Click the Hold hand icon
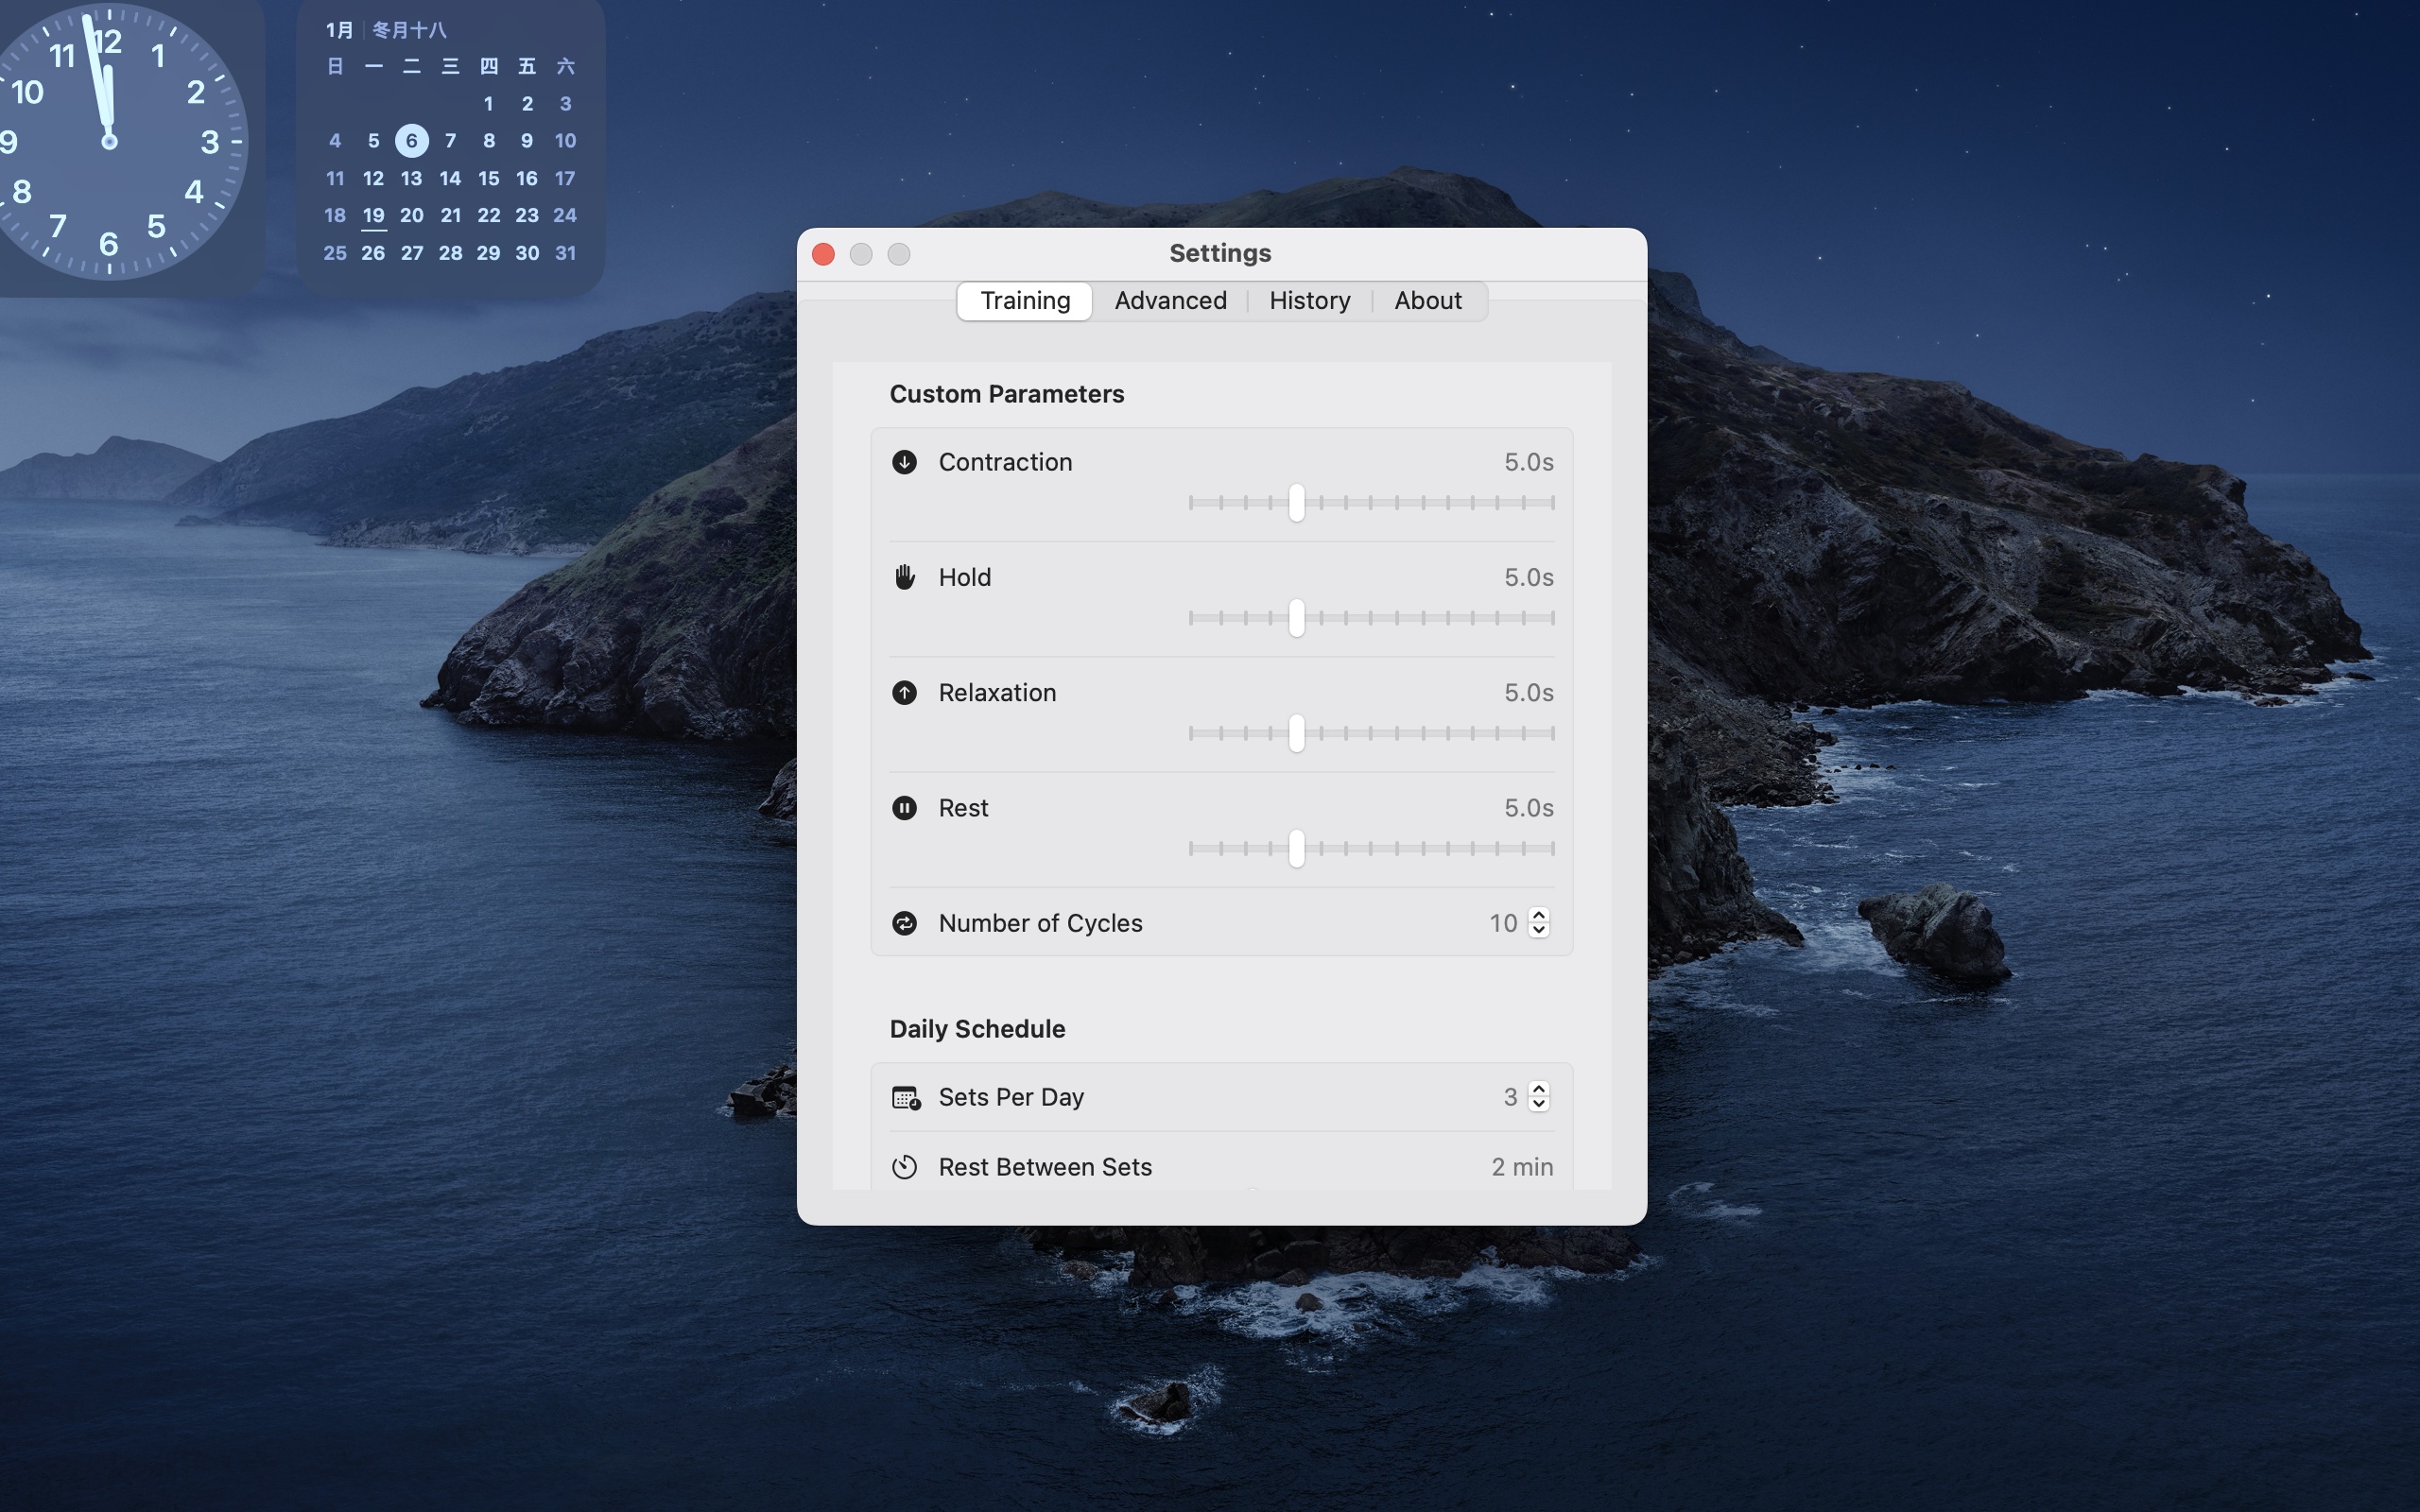This screenshot has height=1512, width=2420. coord(904,577)
